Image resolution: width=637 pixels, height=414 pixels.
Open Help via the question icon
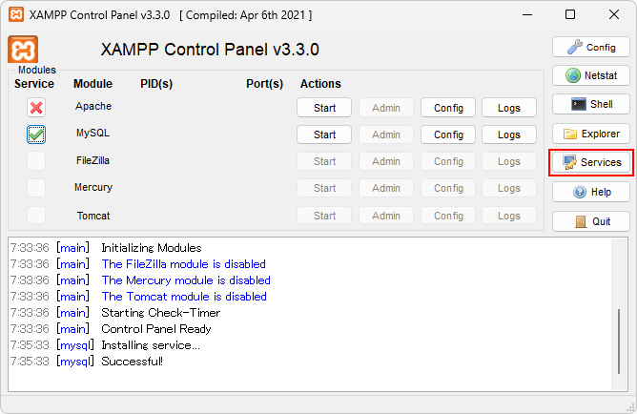(x=591, y=192)
